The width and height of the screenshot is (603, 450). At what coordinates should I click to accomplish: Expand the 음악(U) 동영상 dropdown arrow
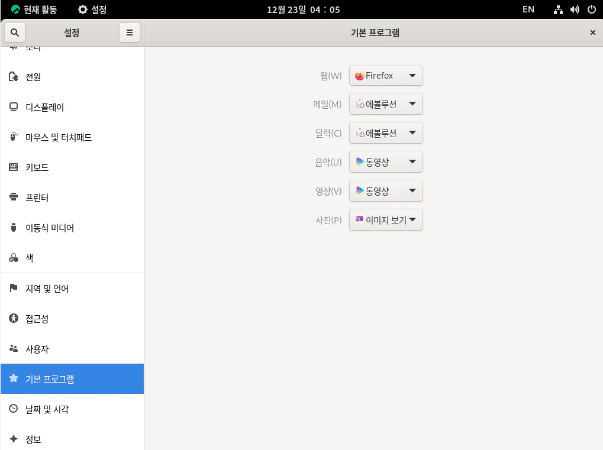pos(412,162)
